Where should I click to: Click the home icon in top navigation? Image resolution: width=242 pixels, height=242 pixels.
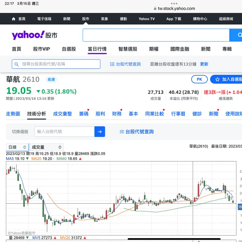(x=13, y=19)
